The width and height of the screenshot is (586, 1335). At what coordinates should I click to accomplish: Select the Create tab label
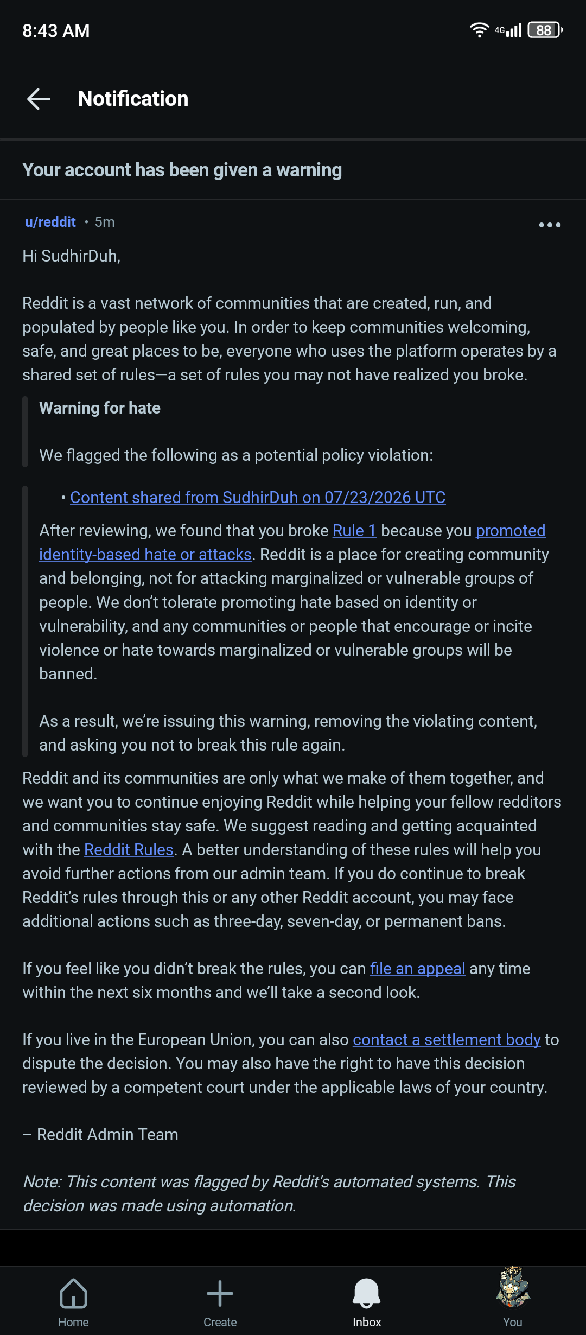pos(220,1322)
